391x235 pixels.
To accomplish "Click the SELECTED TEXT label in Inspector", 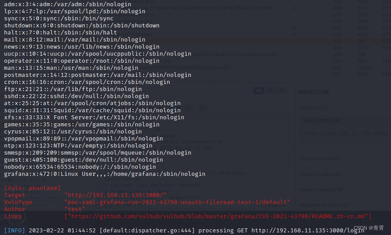I will point(322,121).
